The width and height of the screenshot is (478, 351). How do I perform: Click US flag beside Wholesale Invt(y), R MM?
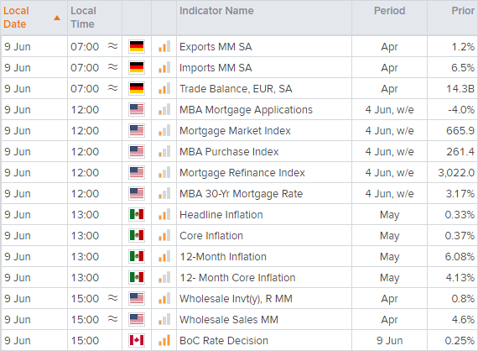point(137,298)
